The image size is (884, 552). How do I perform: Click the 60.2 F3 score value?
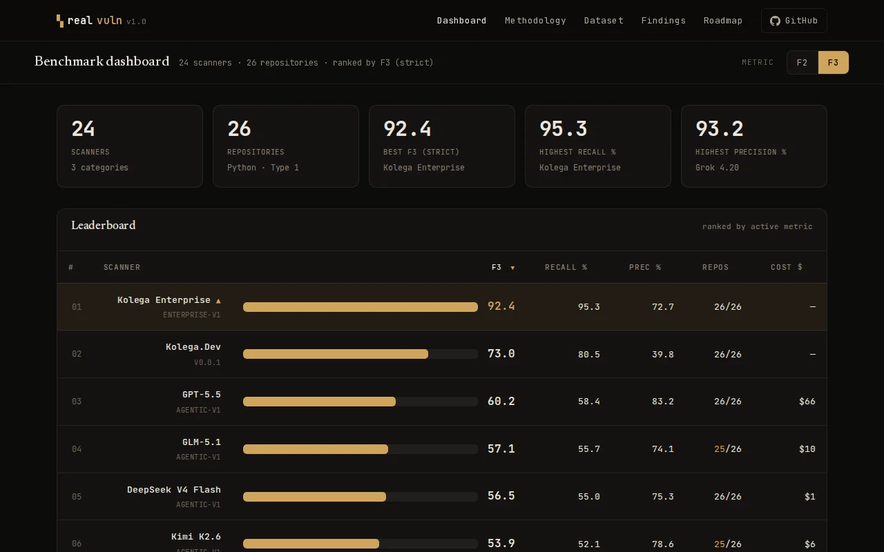click(501, 402)
